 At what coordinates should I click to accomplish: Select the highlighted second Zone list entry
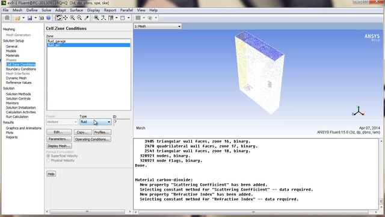click(88, 45)
